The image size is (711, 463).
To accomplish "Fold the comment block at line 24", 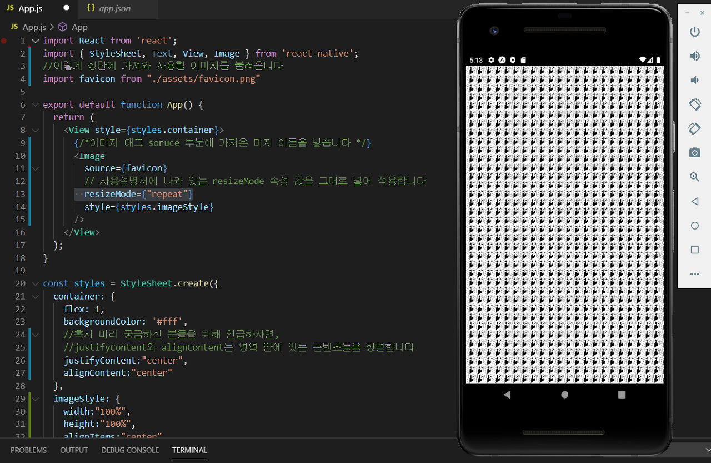I will tap(36, 335).
